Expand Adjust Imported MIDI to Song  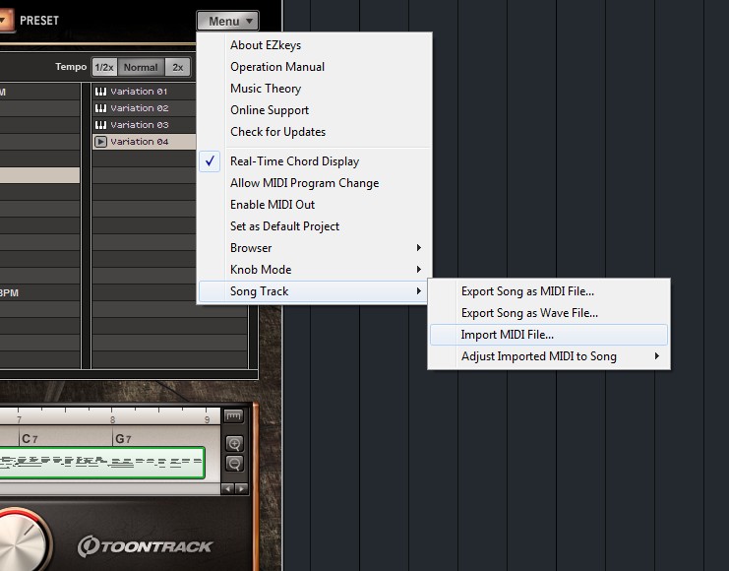click(549, 356)
